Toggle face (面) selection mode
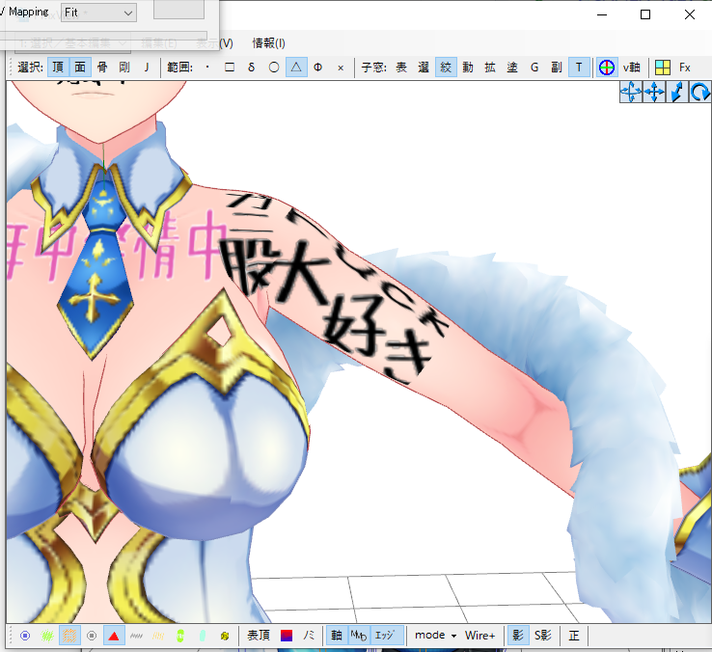712x652 pixels. 80,68
